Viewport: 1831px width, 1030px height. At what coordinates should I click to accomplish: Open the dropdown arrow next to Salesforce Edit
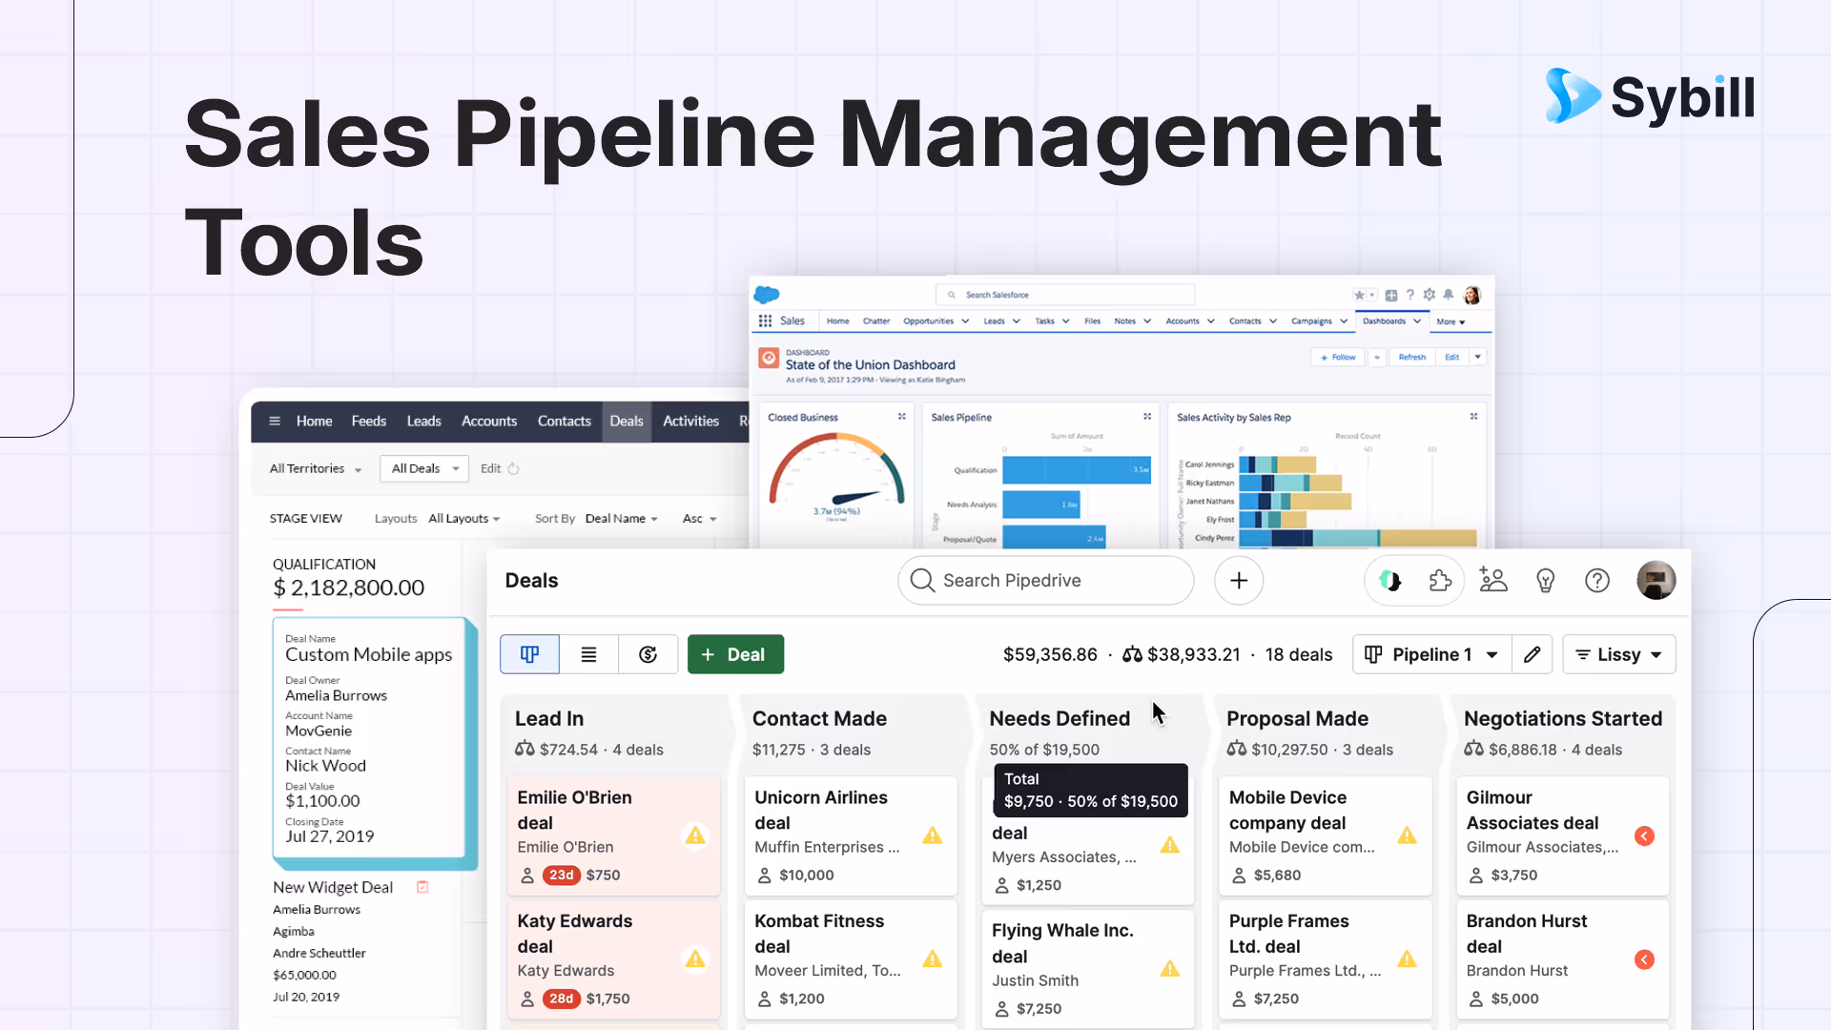click(1478, 358)
